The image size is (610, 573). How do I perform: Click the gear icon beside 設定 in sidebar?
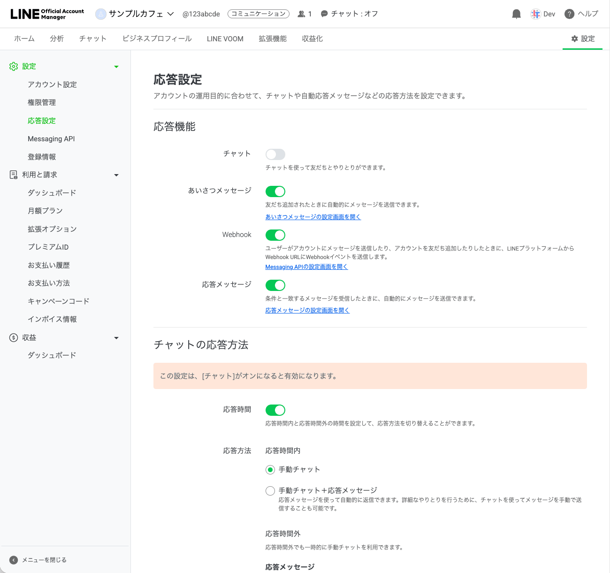click(14, 66)
